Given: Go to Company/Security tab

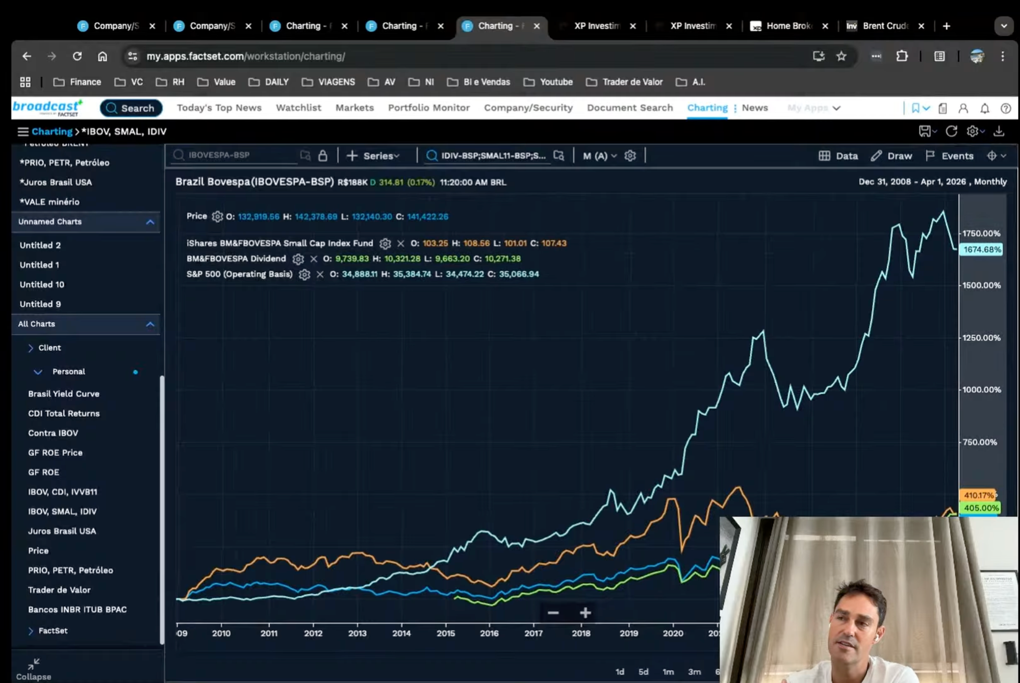Looking at the screenshot, I should pyautogui.click(x=528, y=108).
